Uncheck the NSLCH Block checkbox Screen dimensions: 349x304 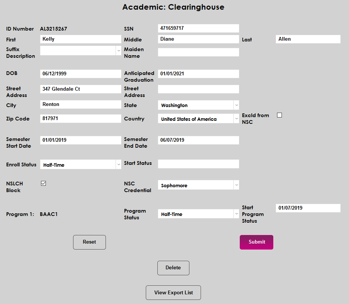[x=43, y=183]
